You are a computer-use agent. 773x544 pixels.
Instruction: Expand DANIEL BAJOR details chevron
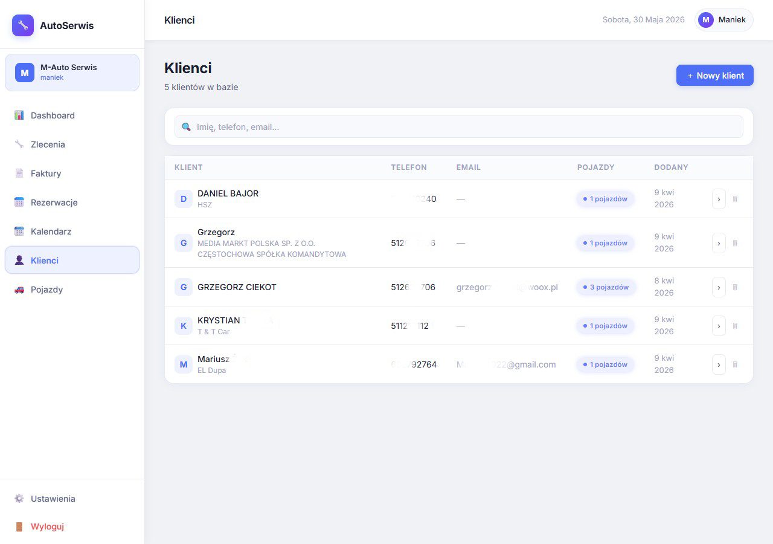tap(719, 199)
